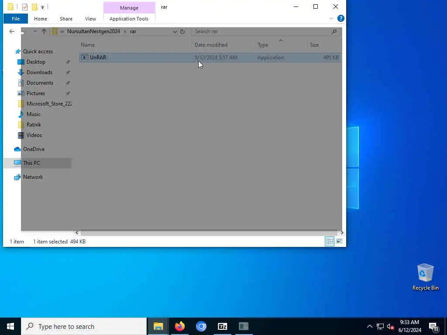The image size is (447, 335).
Task: Open Customize Quick Access Toolbar dropdown
Action: (x=42, y=7)
